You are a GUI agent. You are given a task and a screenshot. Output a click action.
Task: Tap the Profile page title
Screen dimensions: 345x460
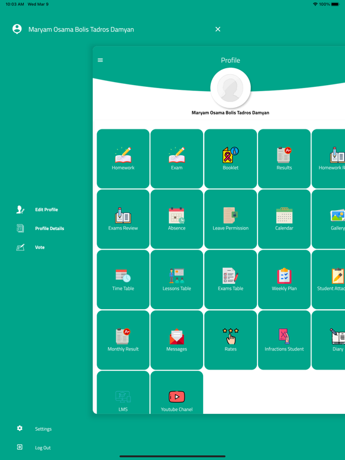[230, 60]
